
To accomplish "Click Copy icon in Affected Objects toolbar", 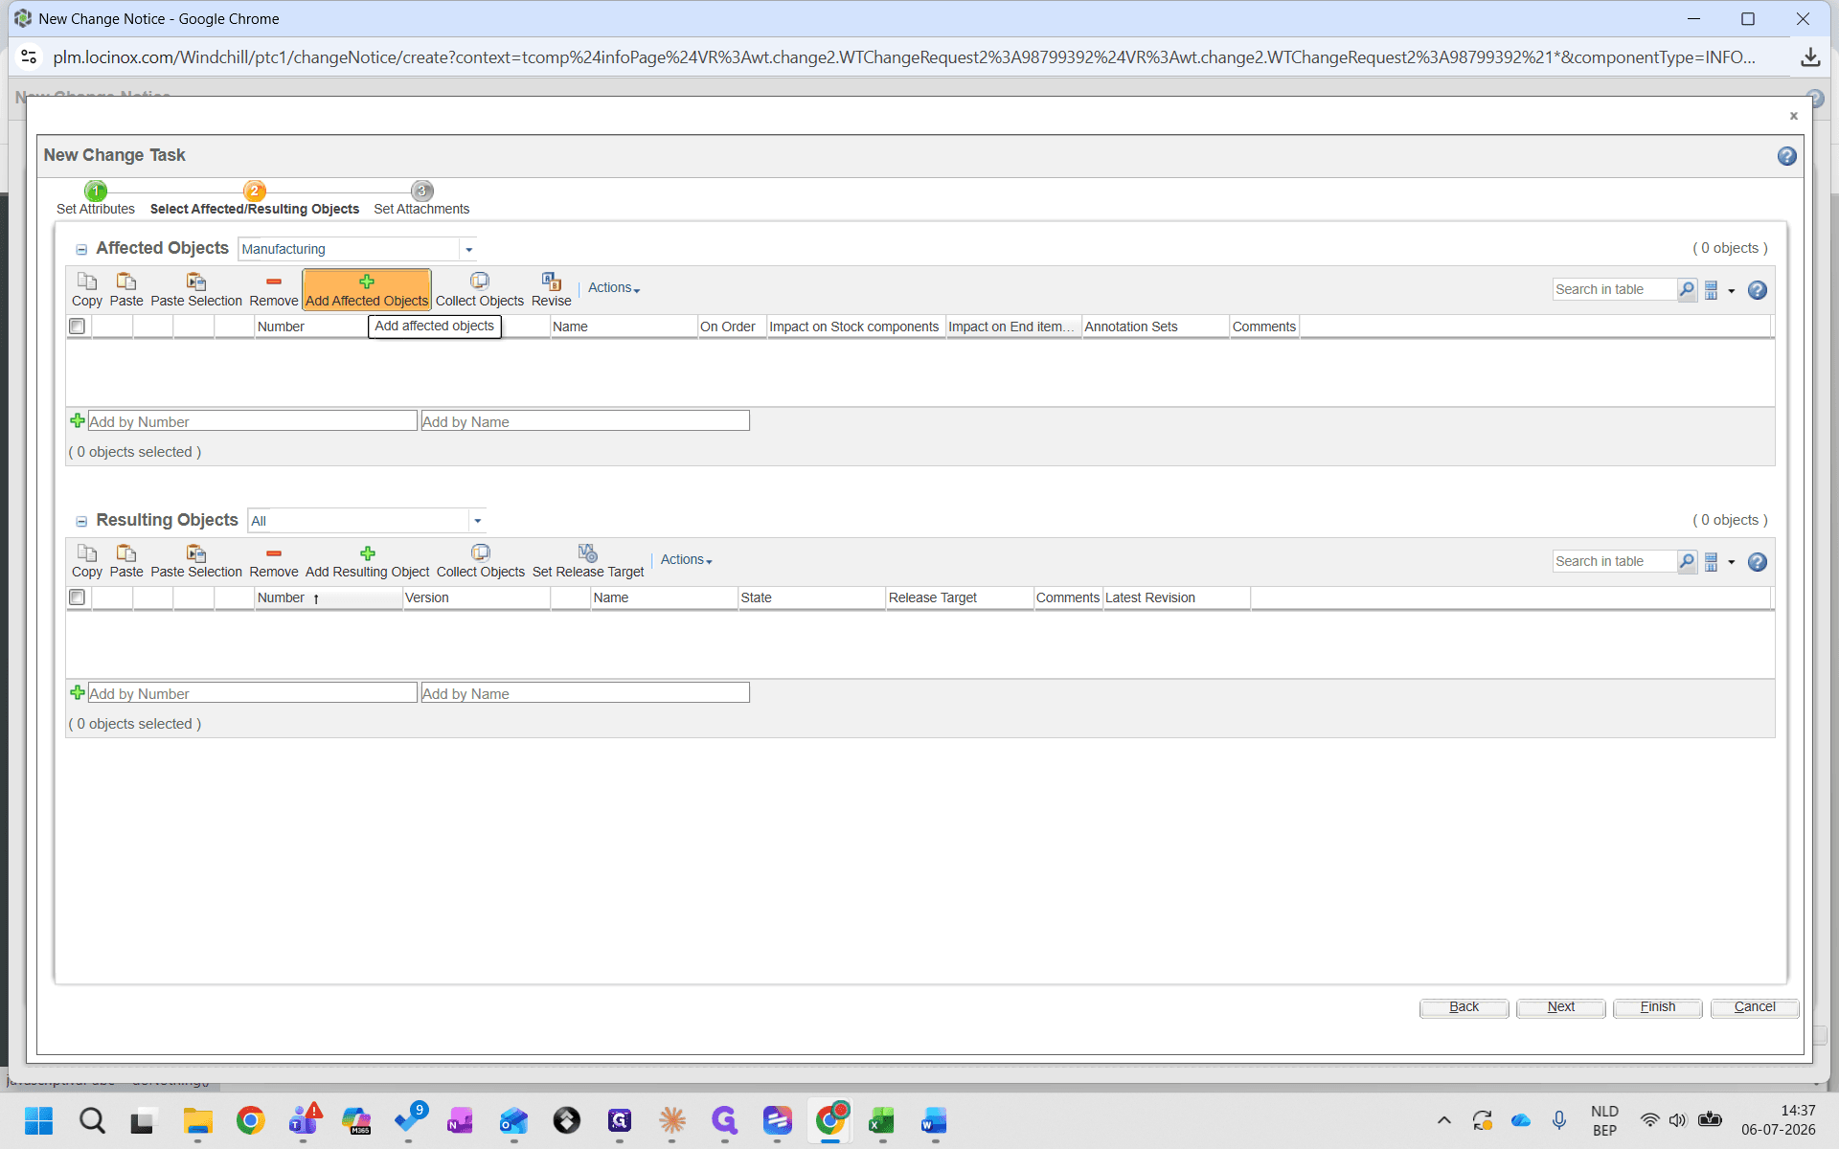I will tap(86, 282).
